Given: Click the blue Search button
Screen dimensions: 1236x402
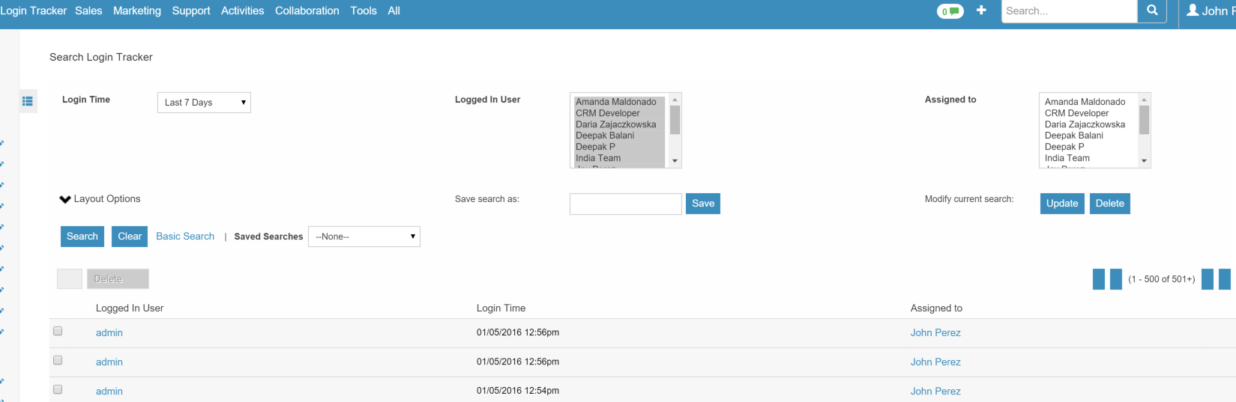Looking at the screenshot, I should pos(82,237).
